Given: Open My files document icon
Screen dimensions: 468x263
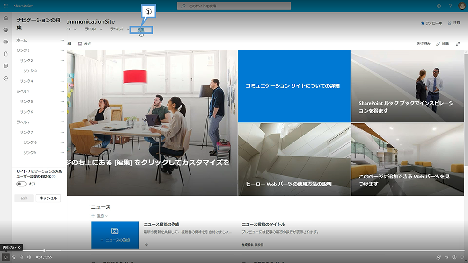Looking at the screenshot, I should point(6,54).
